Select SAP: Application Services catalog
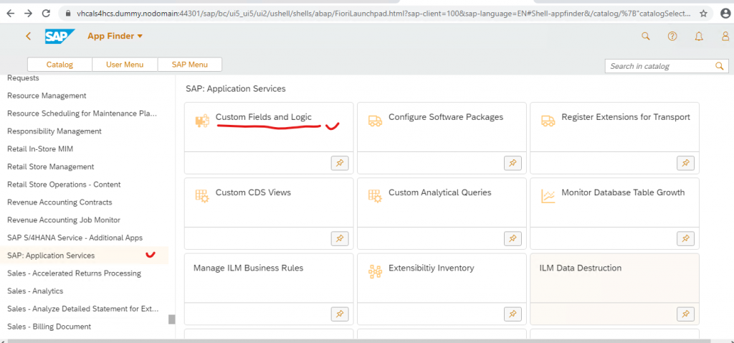 85,255
